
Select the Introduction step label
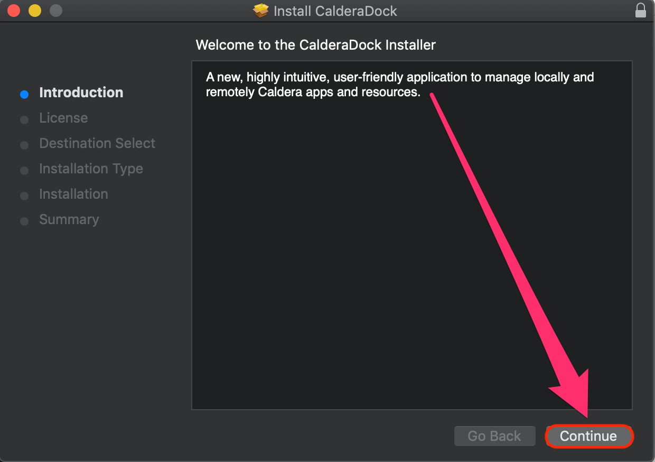click(x=81, y=93)
